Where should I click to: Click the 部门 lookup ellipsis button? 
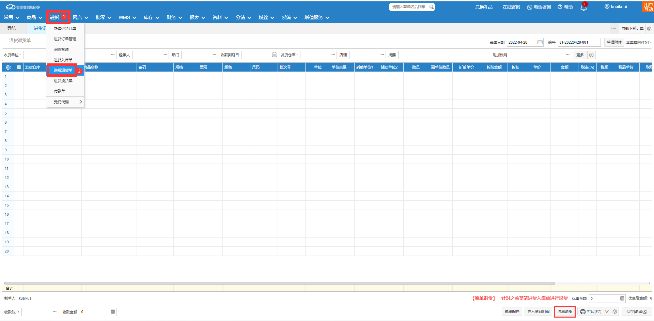click(x=215, y=55)
